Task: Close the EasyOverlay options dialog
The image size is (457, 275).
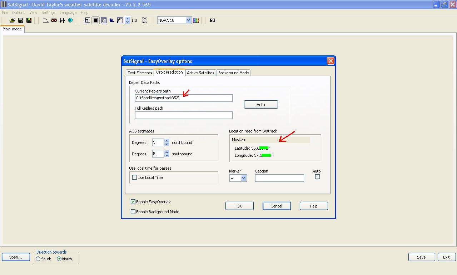Action: tap(331, 61)
